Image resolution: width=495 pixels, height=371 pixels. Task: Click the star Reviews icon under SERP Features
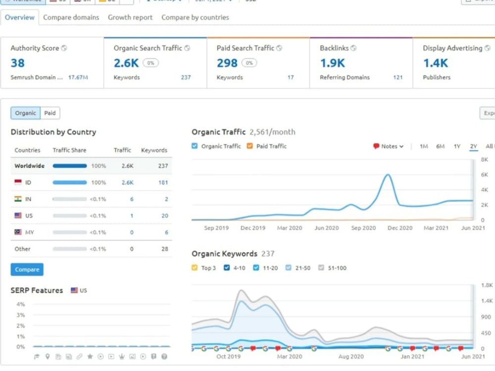(x=90, y=357)
